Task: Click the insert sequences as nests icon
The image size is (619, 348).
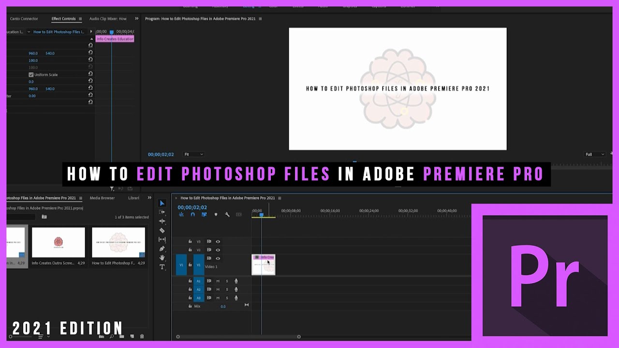Action: pyautogui.click(x=181, y=215)
